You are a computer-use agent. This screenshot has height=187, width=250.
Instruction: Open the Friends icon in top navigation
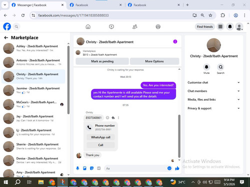pyautogui.click(x=134, y=26)
